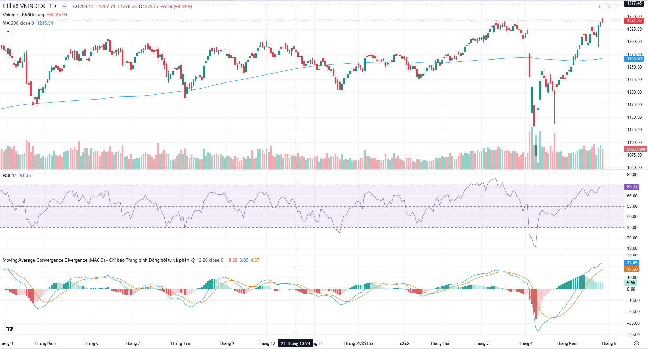Click Tháng 7 on the time axis

[x=133, y=343]
